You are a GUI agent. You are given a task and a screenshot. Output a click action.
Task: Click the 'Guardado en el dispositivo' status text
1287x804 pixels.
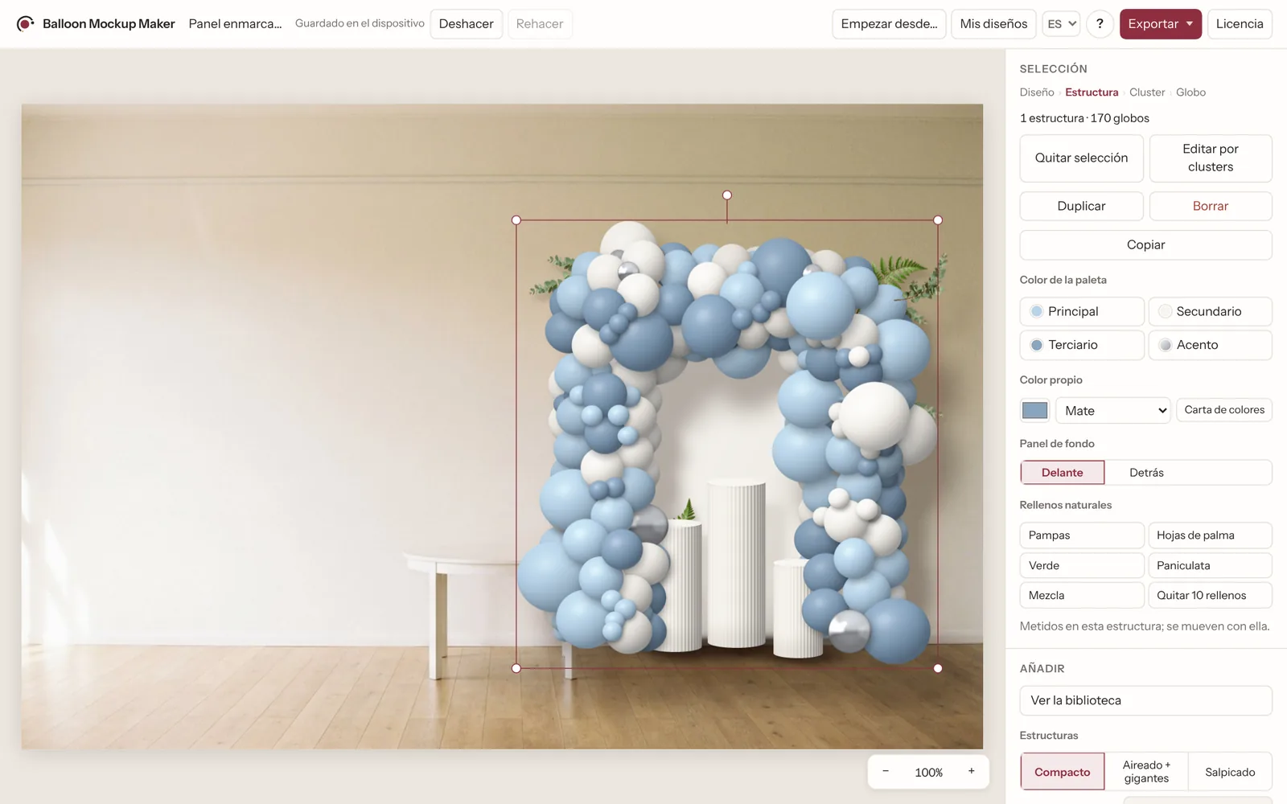tap(360, 23)
